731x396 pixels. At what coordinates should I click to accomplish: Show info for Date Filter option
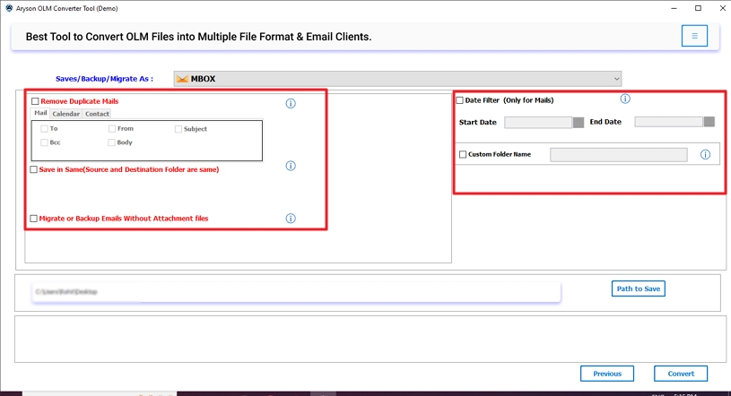[625, 99]
